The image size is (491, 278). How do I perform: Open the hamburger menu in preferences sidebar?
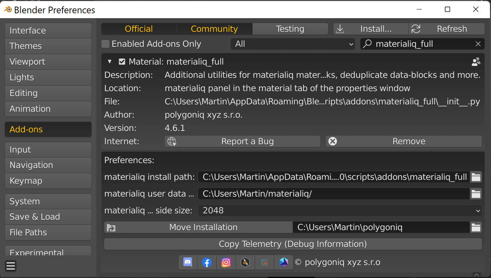[x=11, y=266]
